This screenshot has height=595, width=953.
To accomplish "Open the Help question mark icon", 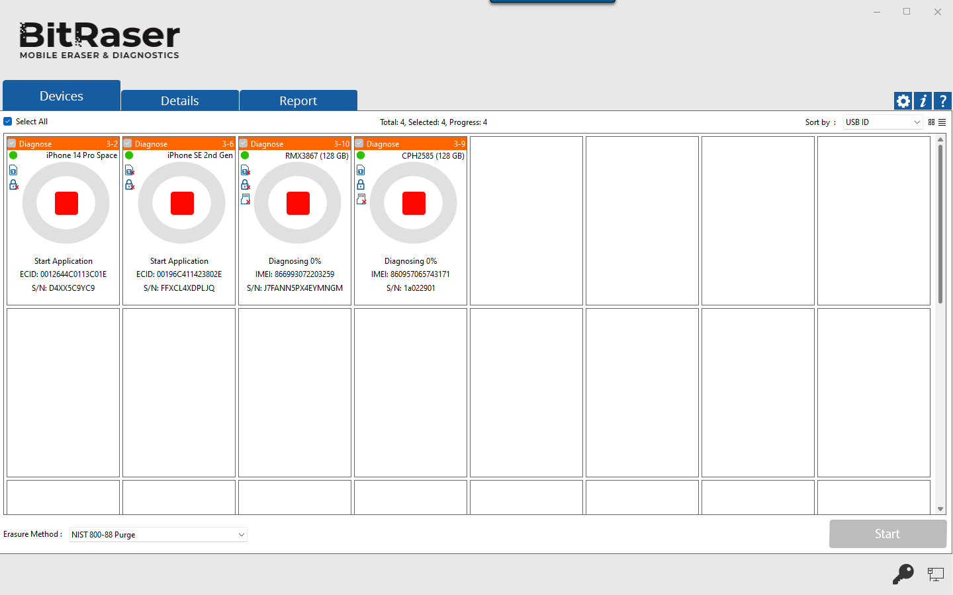I will tap(942, 101).
